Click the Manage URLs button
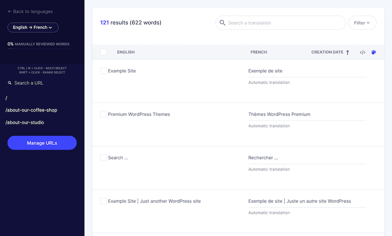Viewport: 392px width, 236px height. point(42,143)
